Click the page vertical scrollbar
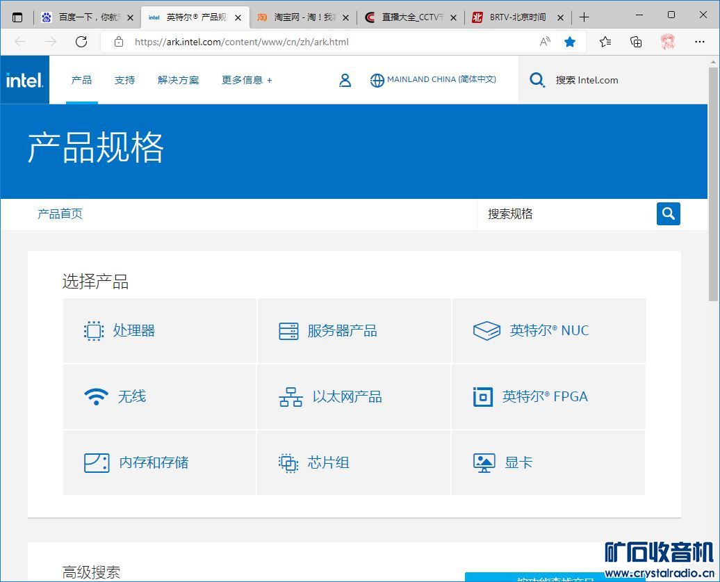This screenshot has width=720, height=582. tap(713, 184)
